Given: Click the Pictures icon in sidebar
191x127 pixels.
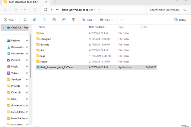Looking at the screenshot, I should tap(9, 60).
